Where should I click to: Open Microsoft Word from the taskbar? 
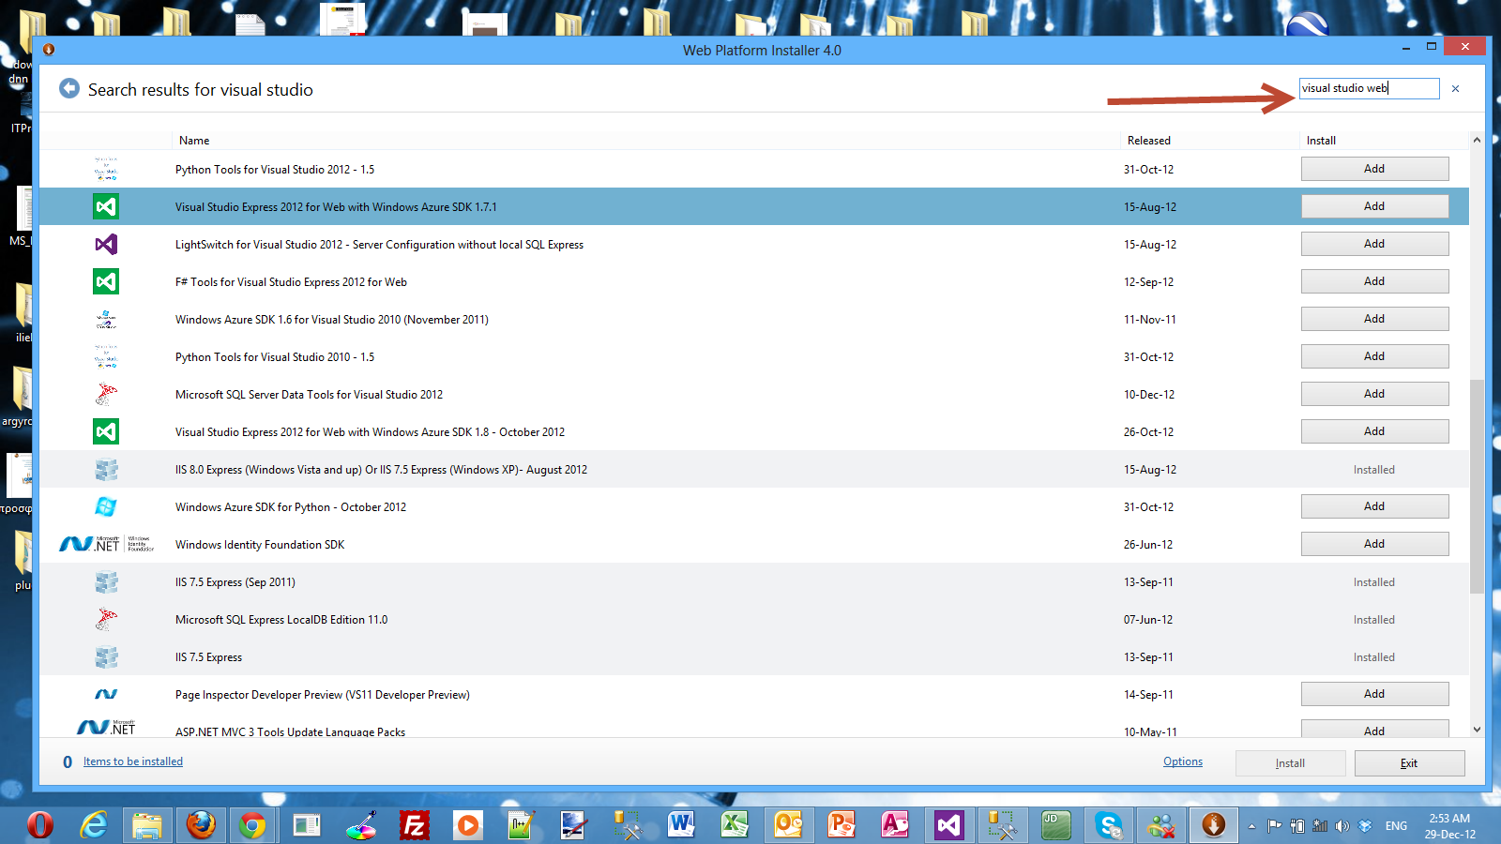click(x=681, y=825)
